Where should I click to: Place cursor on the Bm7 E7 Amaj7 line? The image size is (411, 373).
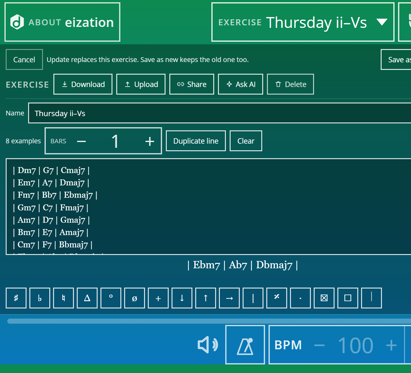click(51, 232)
